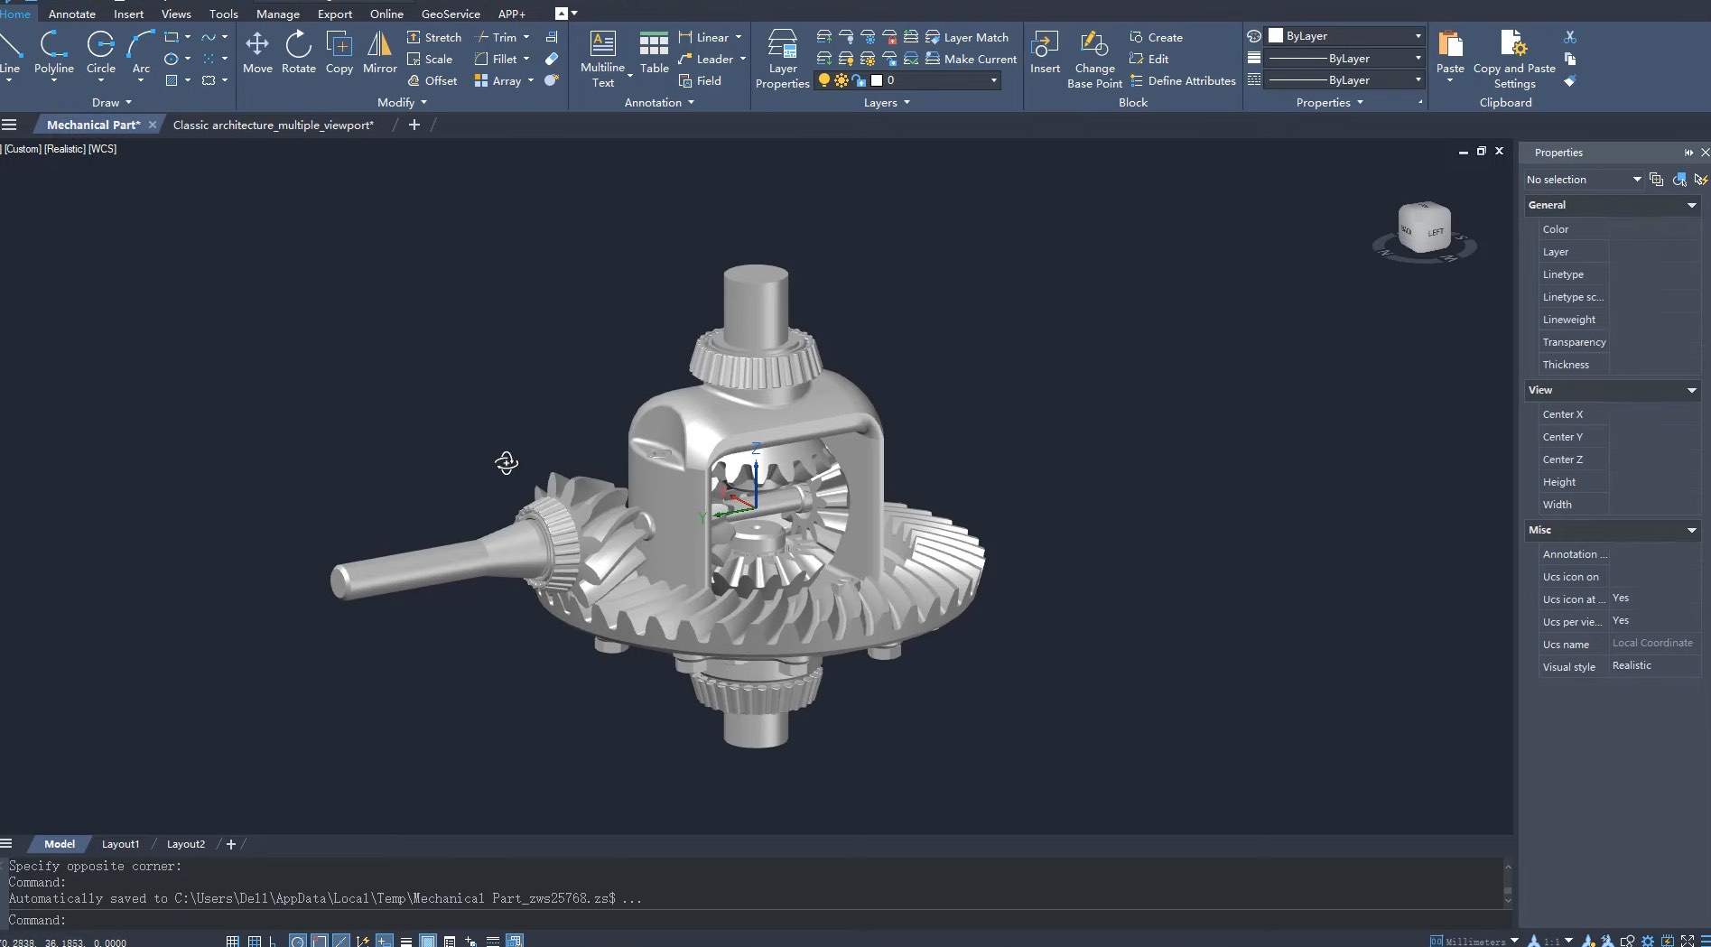The image size is (1711, 947).
Task: Click the Stretch tool
Action: [434, 37]
